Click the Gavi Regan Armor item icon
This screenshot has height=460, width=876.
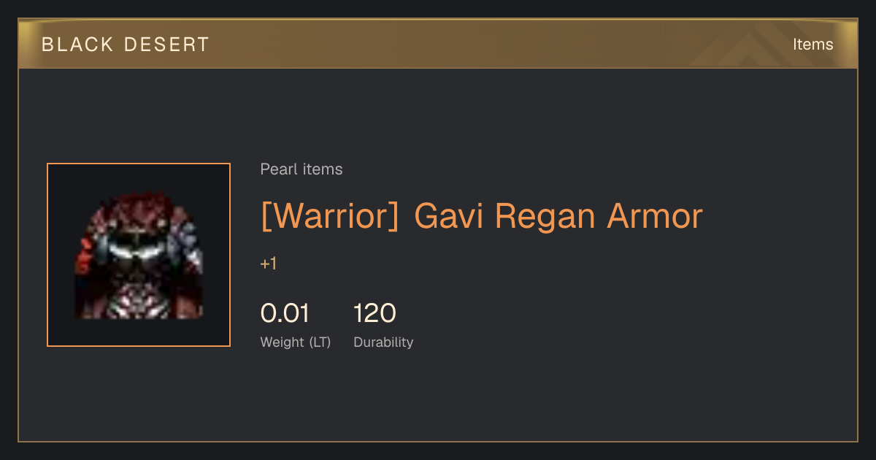(x=139, y=255)
